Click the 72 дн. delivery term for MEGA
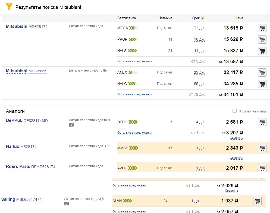 199,28
